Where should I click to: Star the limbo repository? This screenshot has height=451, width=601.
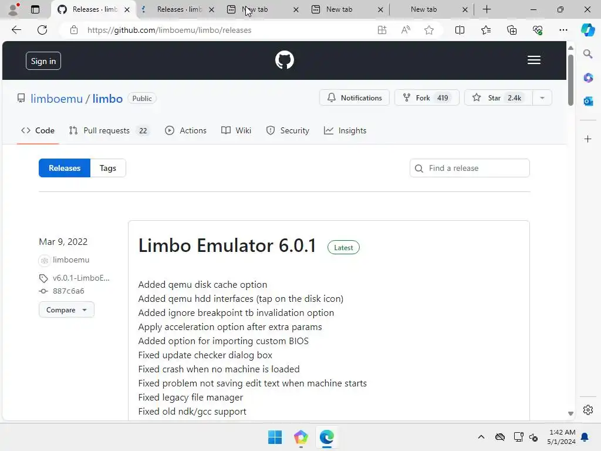coord(498,98)
